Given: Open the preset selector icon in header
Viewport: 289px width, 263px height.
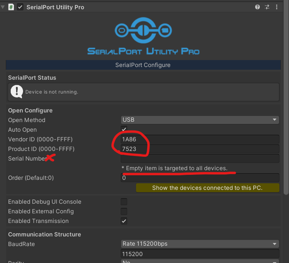Looking at the screenshot, I should [267, 7].
